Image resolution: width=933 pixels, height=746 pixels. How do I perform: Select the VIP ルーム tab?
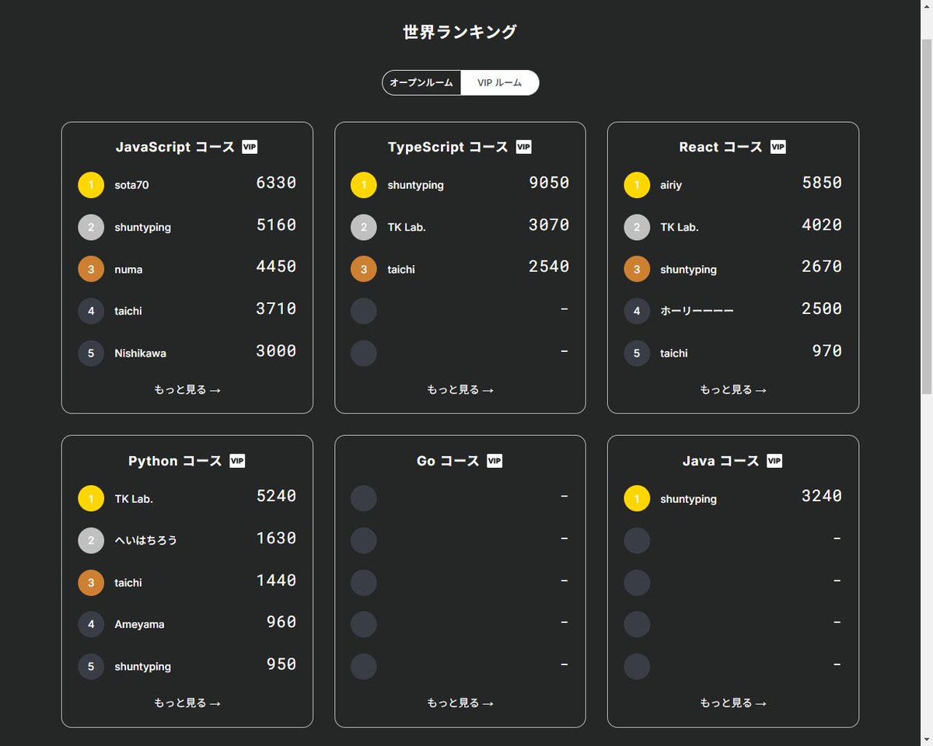(x=499, y=82)
